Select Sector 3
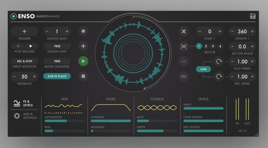268x148 pixels. [x=213, y=46]
